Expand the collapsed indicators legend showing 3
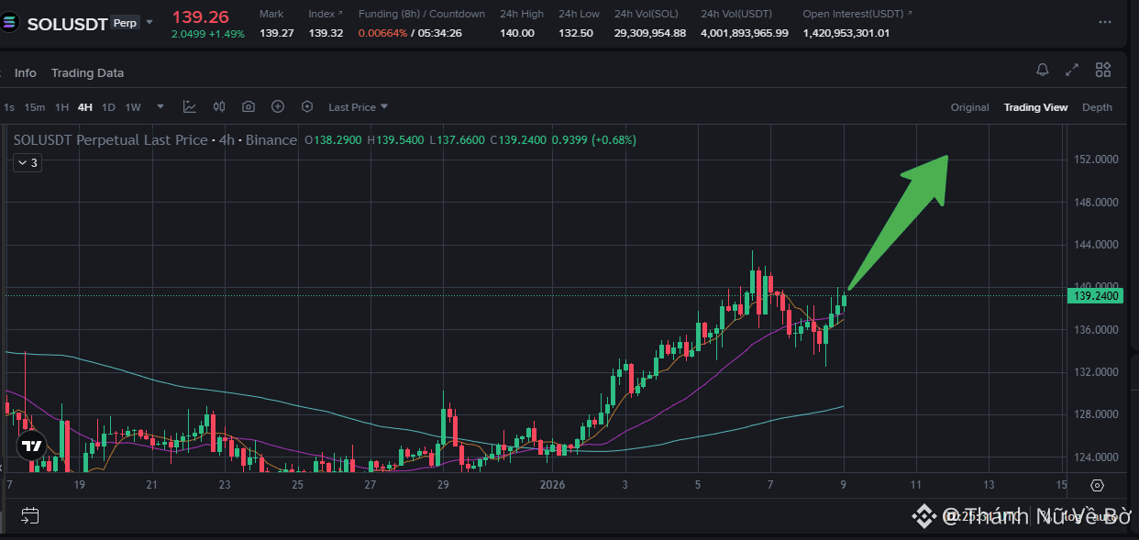 [x=26, y=163]
